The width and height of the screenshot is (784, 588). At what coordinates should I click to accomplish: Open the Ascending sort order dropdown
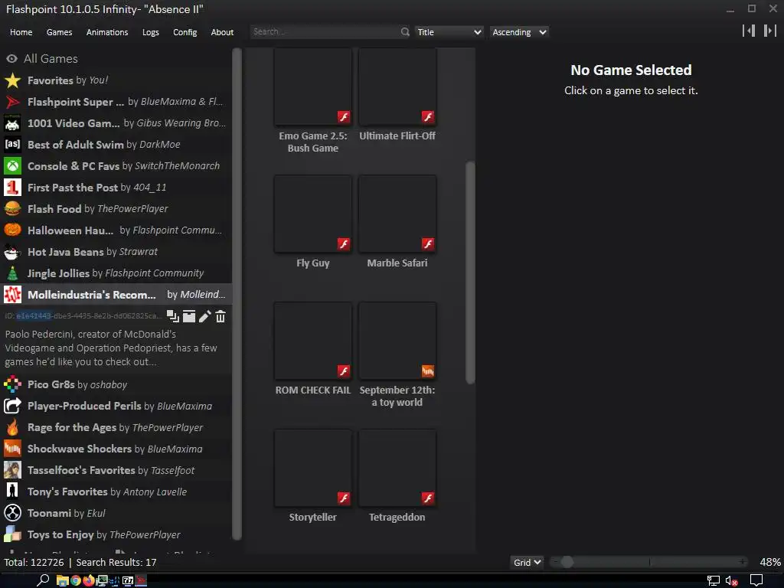(x=519, y=32)
